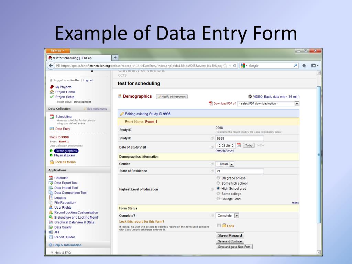Image resolution: width=352 pixels, height=264 pixels.
Task: Open Data Import Tool
Action: point(66,188)
